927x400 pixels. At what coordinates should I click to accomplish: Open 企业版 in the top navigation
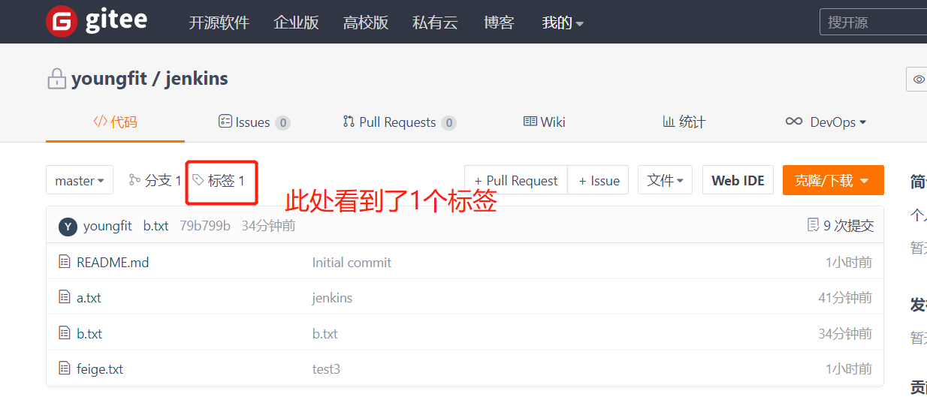[296, 23]
